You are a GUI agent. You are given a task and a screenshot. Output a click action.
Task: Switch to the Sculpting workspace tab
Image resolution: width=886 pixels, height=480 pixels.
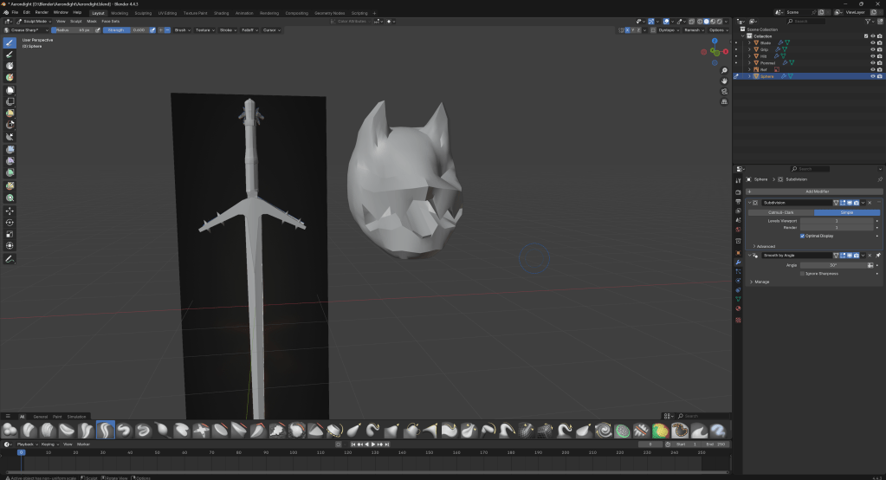144,13
